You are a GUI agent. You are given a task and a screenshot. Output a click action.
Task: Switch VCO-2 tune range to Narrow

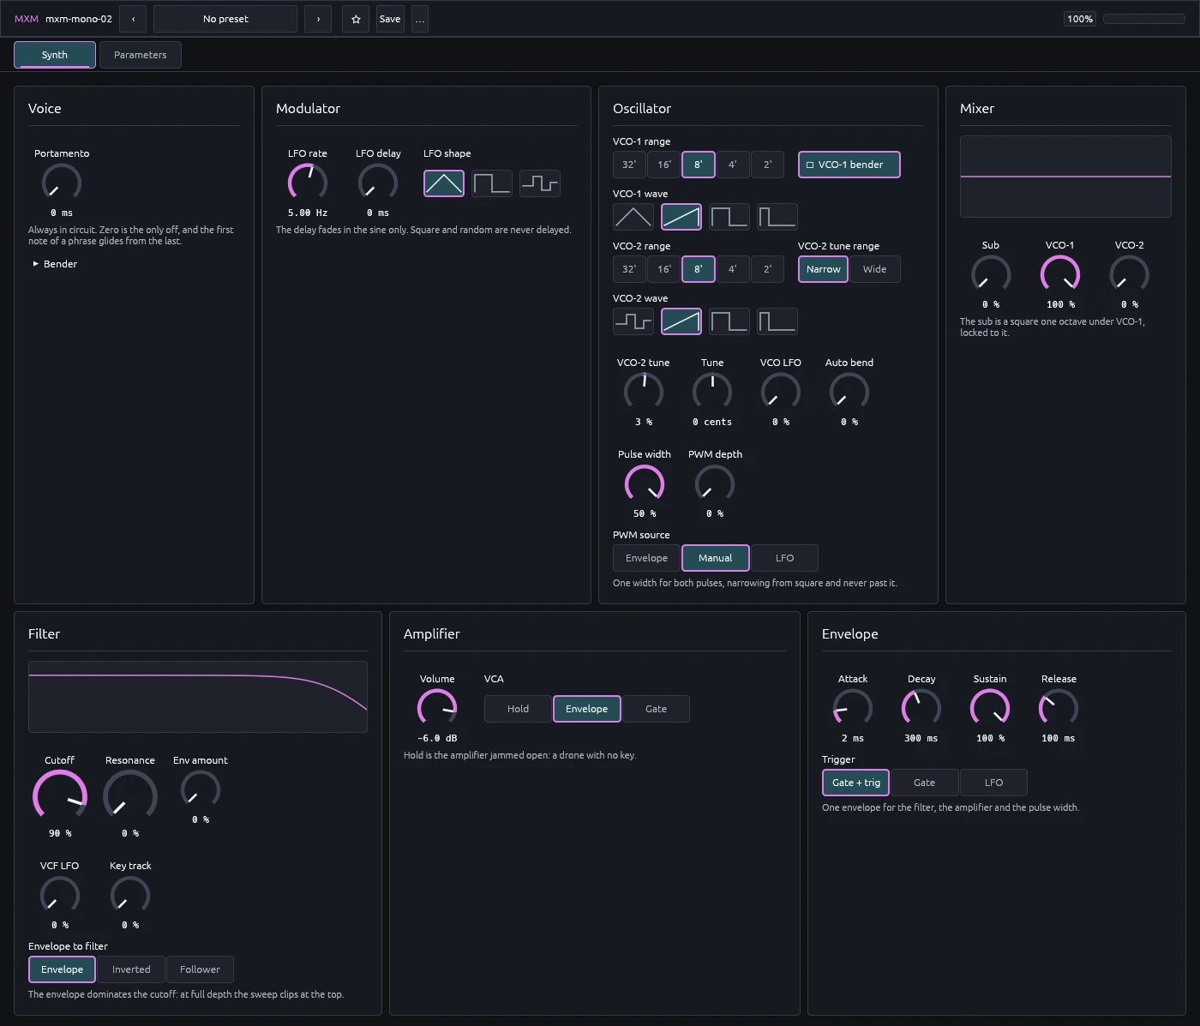click(x=824, y=269)
